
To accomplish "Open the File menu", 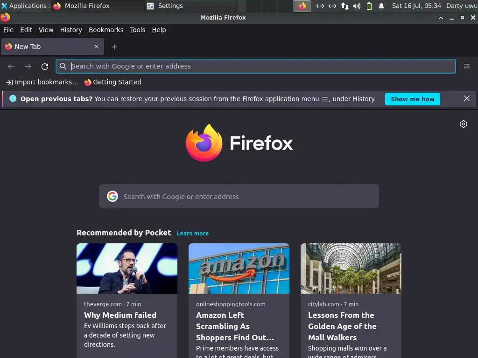I will (x=8, y=30).
